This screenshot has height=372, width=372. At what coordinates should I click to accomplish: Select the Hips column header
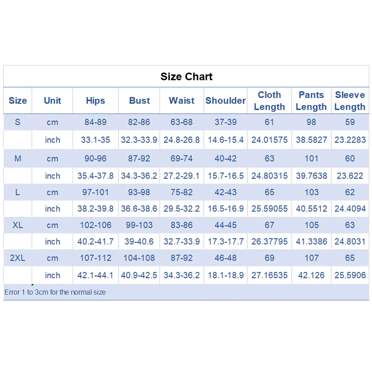[95, 100]
